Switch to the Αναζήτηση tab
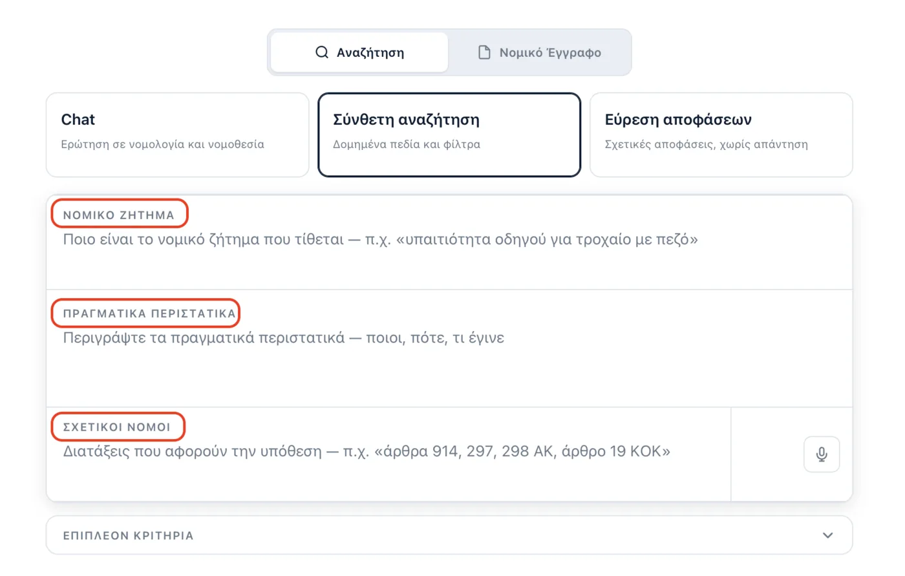The width and height of the screenshot is (905, 576). tap(359, 52)
